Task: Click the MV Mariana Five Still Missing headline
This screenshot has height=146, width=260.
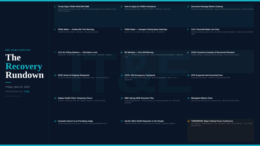Action: tap(139, 52)
